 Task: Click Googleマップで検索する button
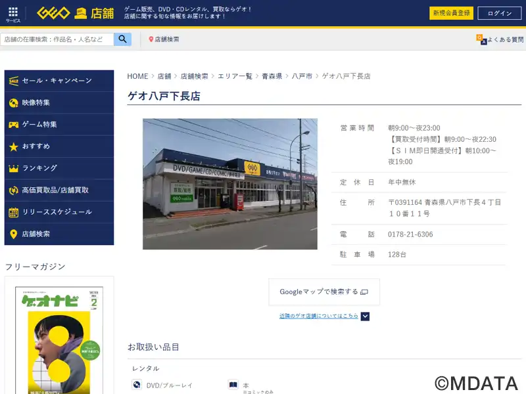[324, 292]
